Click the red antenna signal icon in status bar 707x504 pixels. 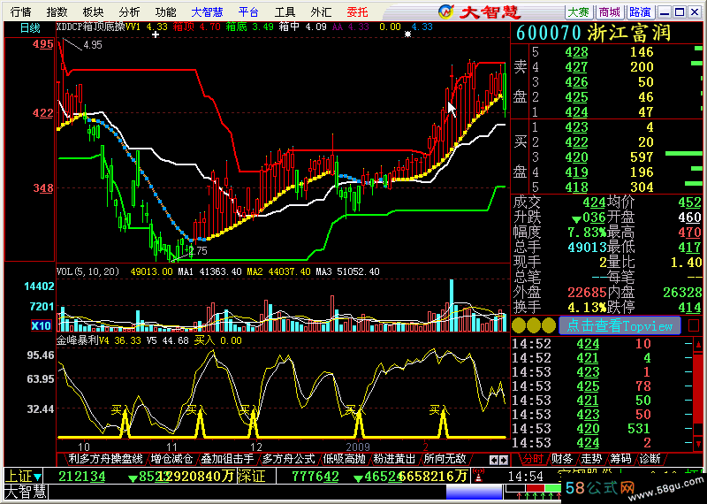pyautogui.click(x=478, y=476)
